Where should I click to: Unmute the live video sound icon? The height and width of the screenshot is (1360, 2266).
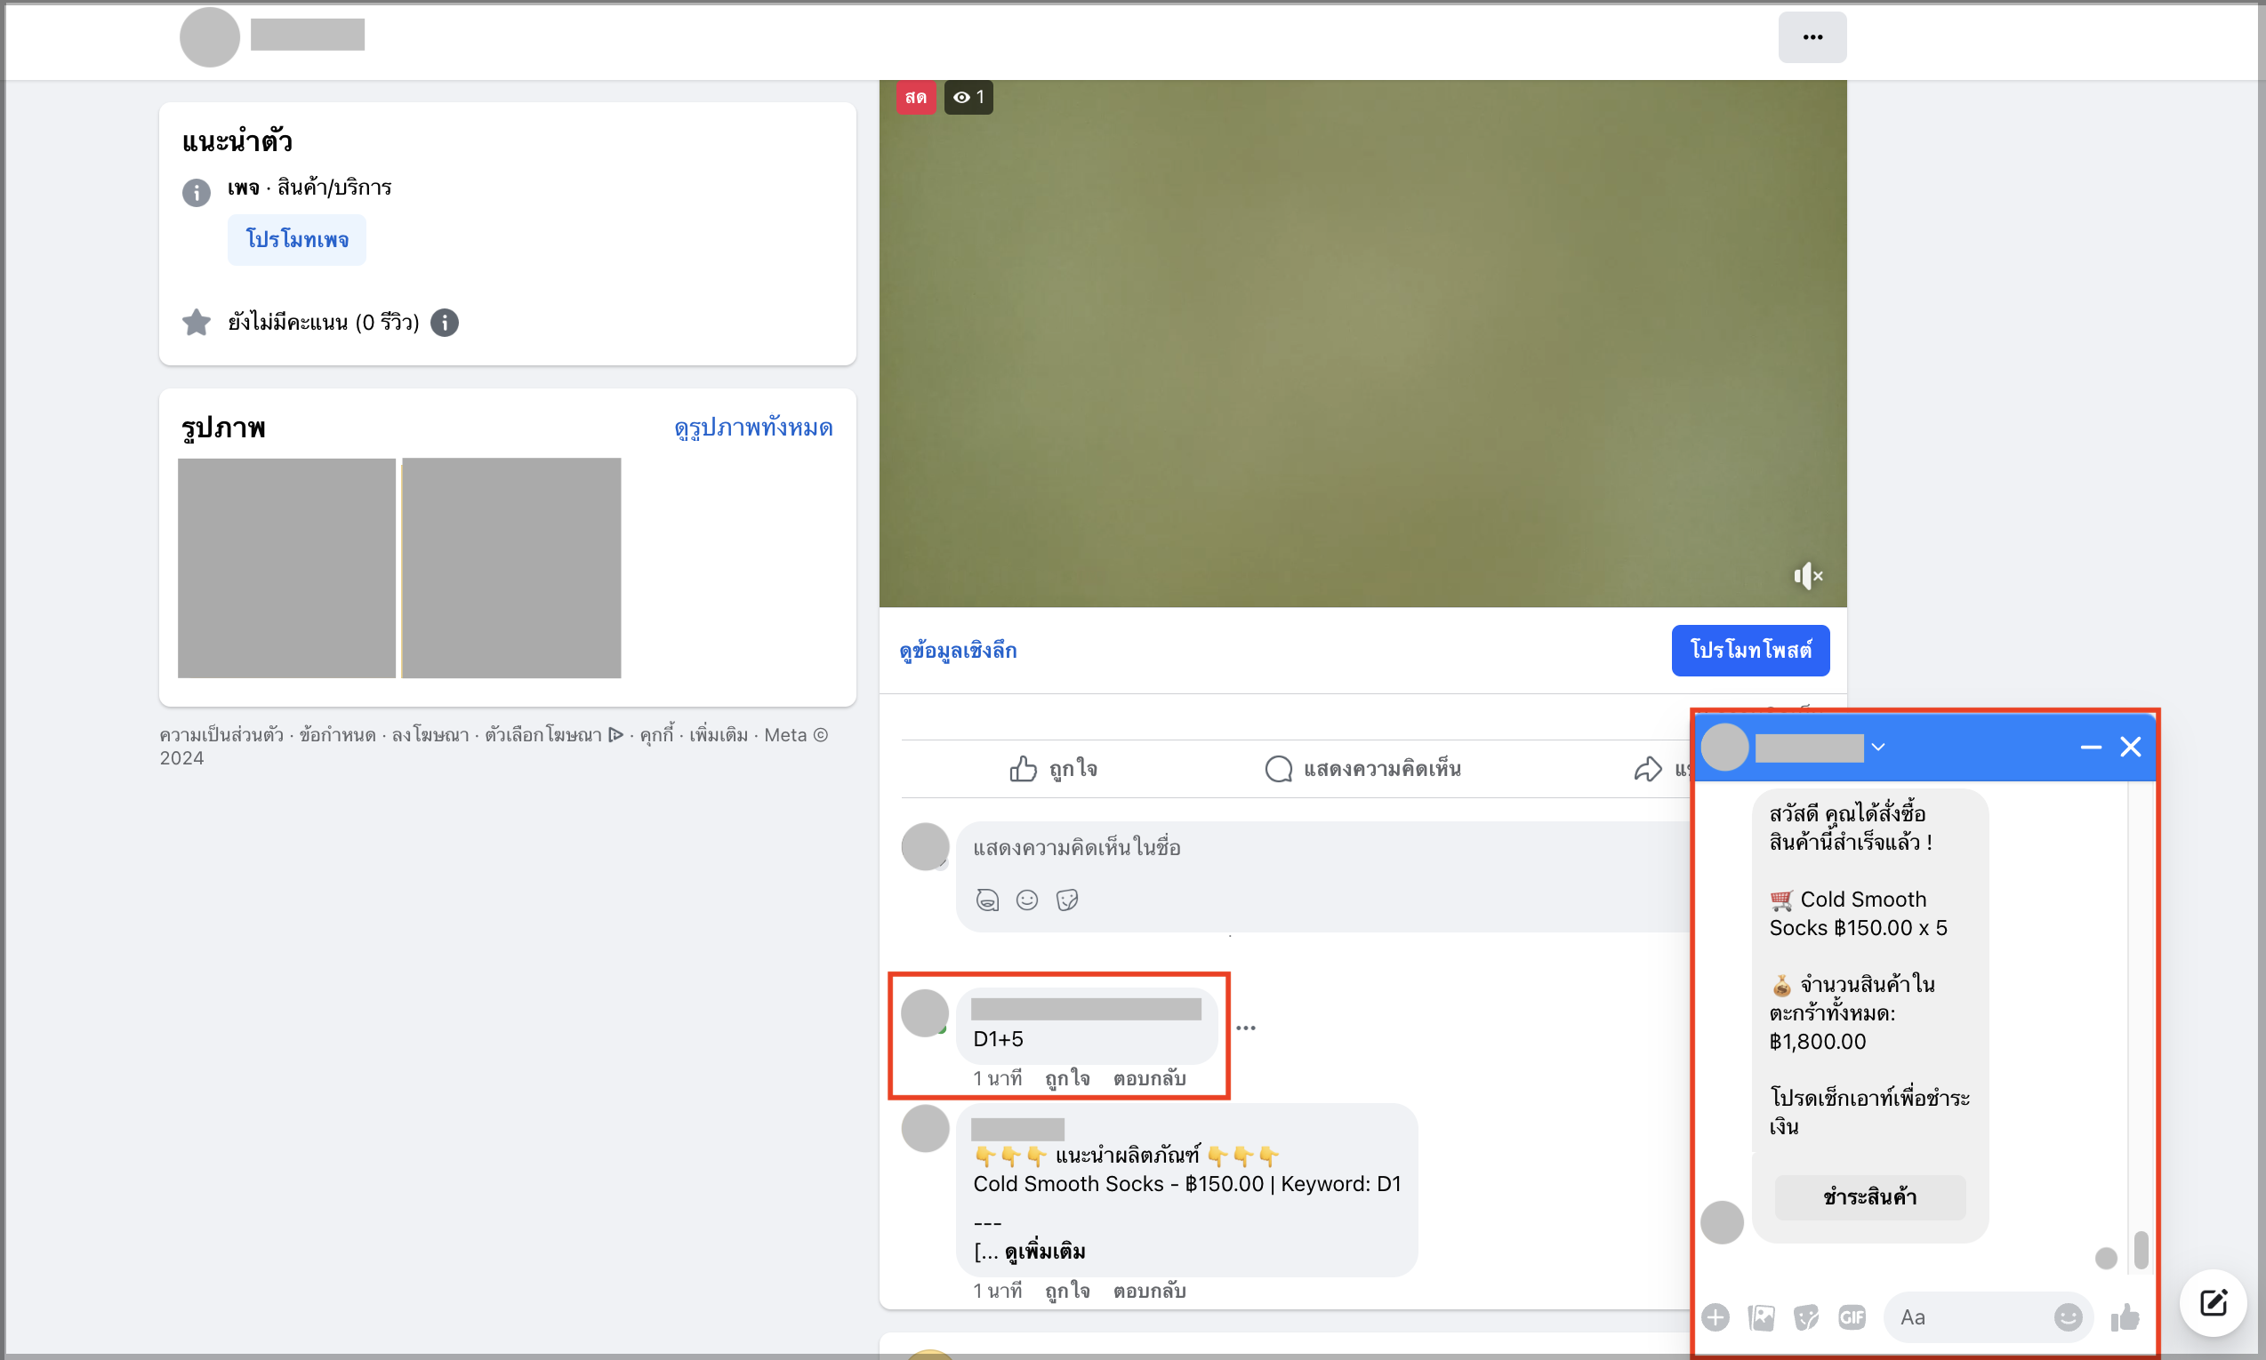[1808, 575]
